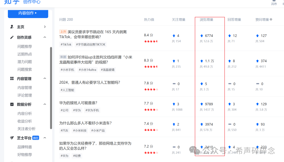Click the 消息 notifications icon
284x162 pixels.
[274, 2]
